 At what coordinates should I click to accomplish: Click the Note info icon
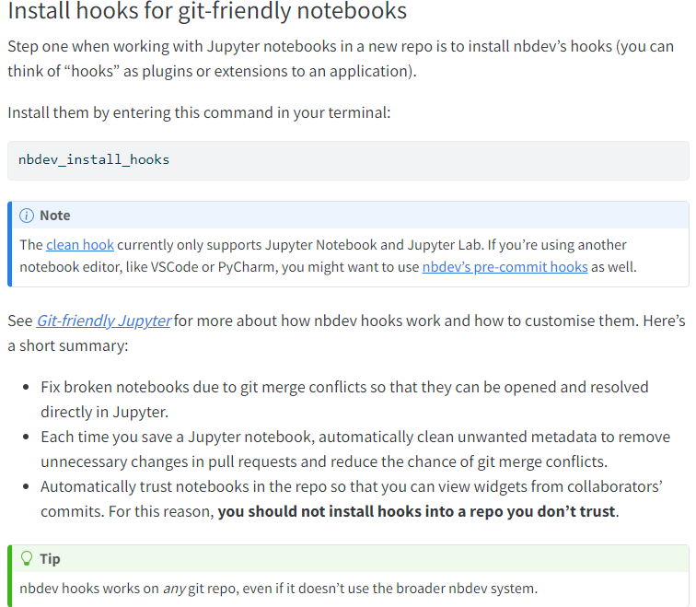click(27, 216)
